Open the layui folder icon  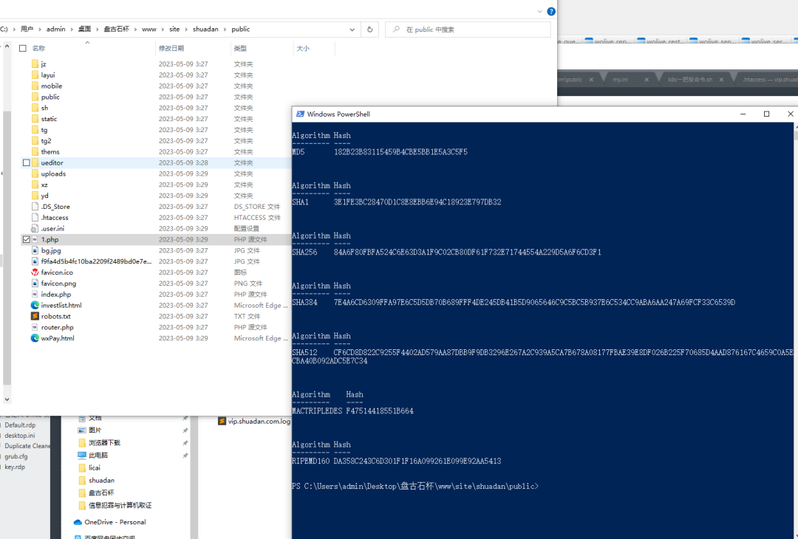[35, 75]
